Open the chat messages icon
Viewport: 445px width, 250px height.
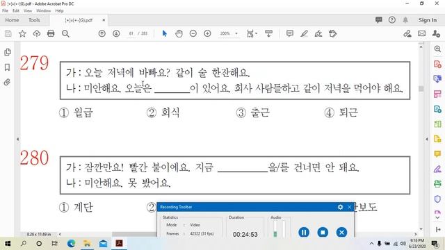(378, 20)
